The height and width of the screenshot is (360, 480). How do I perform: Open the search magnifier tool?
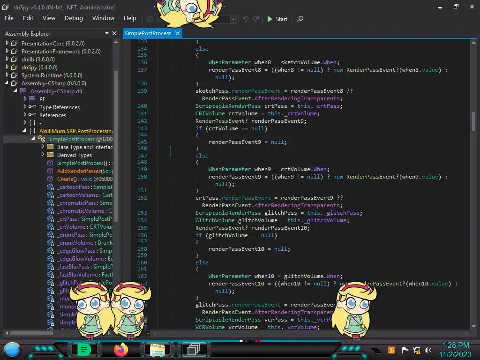tap(300, 19)
